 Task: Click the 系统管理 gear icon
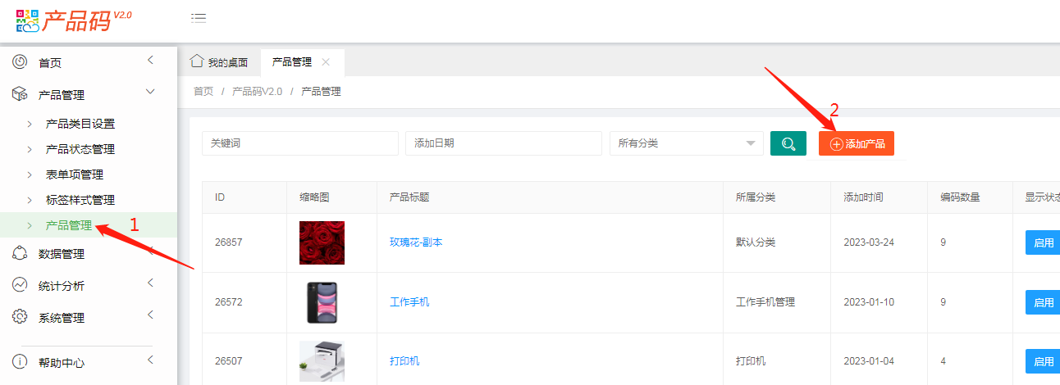click(x=21, y=317)
